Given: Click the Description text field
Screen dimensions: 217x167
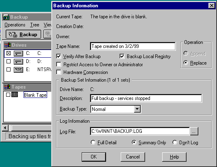Looking at the screenshot, I should tap(146, 98).
